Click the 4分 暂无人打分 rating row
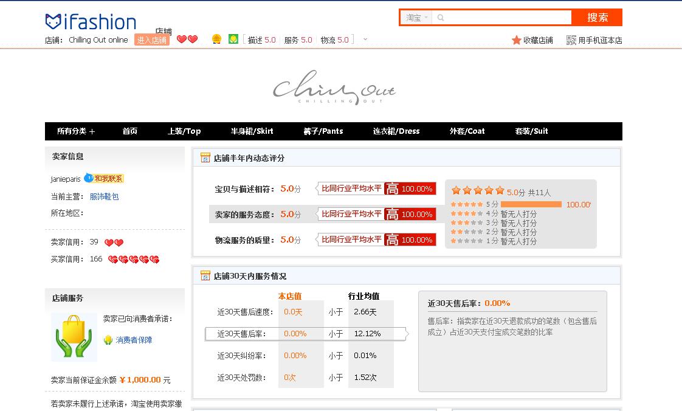Viewport: 682px width, 411px height. click(x=494, y=213)
